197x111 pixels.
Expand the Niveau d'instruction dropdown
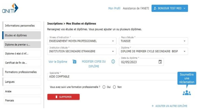tap(113, 41)
